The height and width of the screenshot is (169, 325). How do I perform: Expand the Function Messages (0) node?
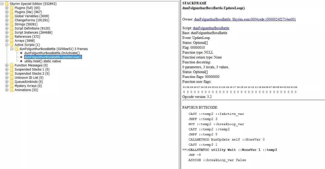point(7,65)
